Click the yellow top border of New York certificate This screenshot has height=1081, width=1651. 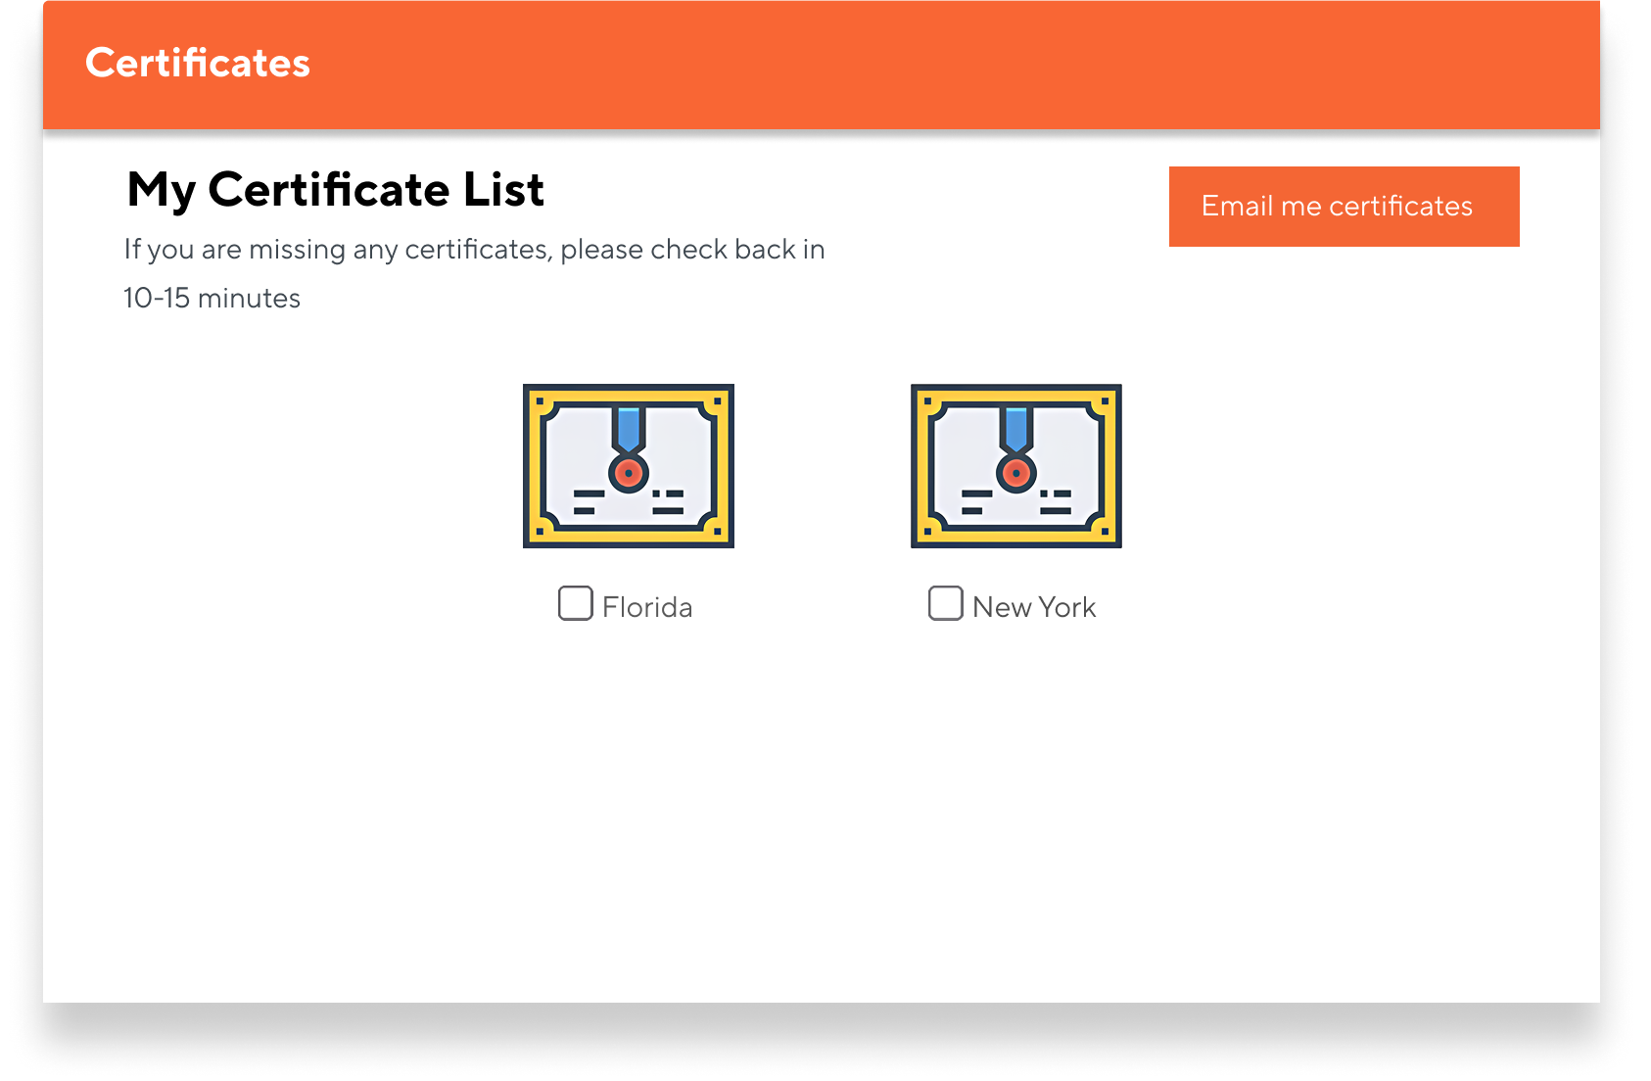click(1015, 394)
